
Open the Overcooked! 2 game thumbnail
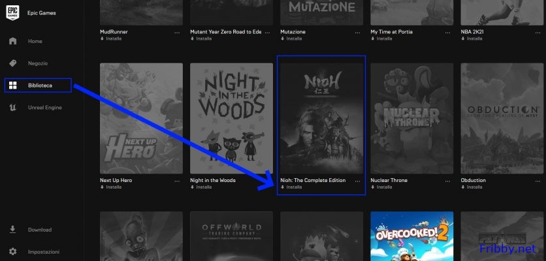tap(411, 236)
